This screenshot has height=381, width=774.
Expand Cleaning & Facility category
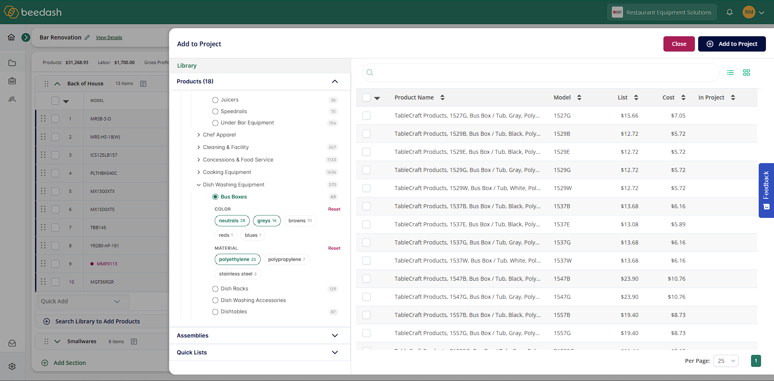coord(199,147)
